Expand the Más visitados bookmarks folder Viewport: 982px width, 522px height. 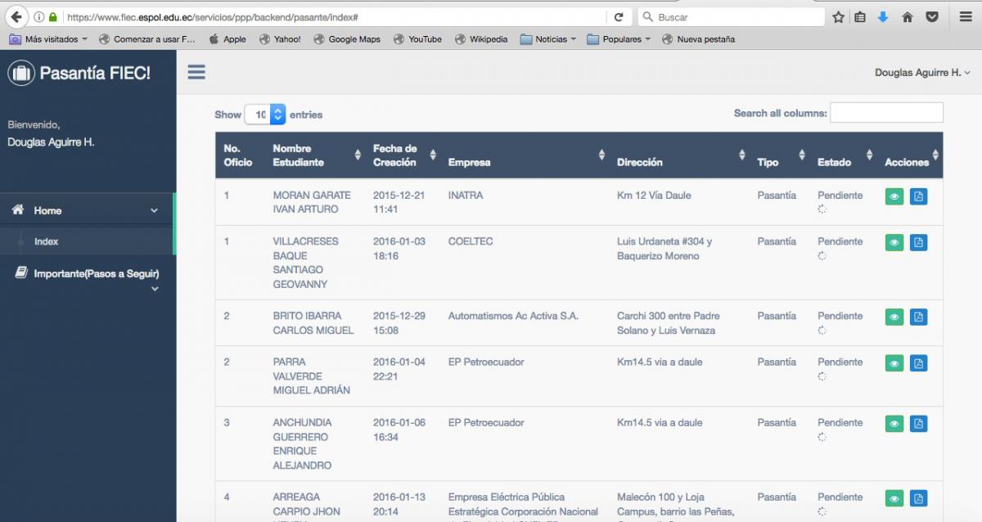[x=48, y=39]
